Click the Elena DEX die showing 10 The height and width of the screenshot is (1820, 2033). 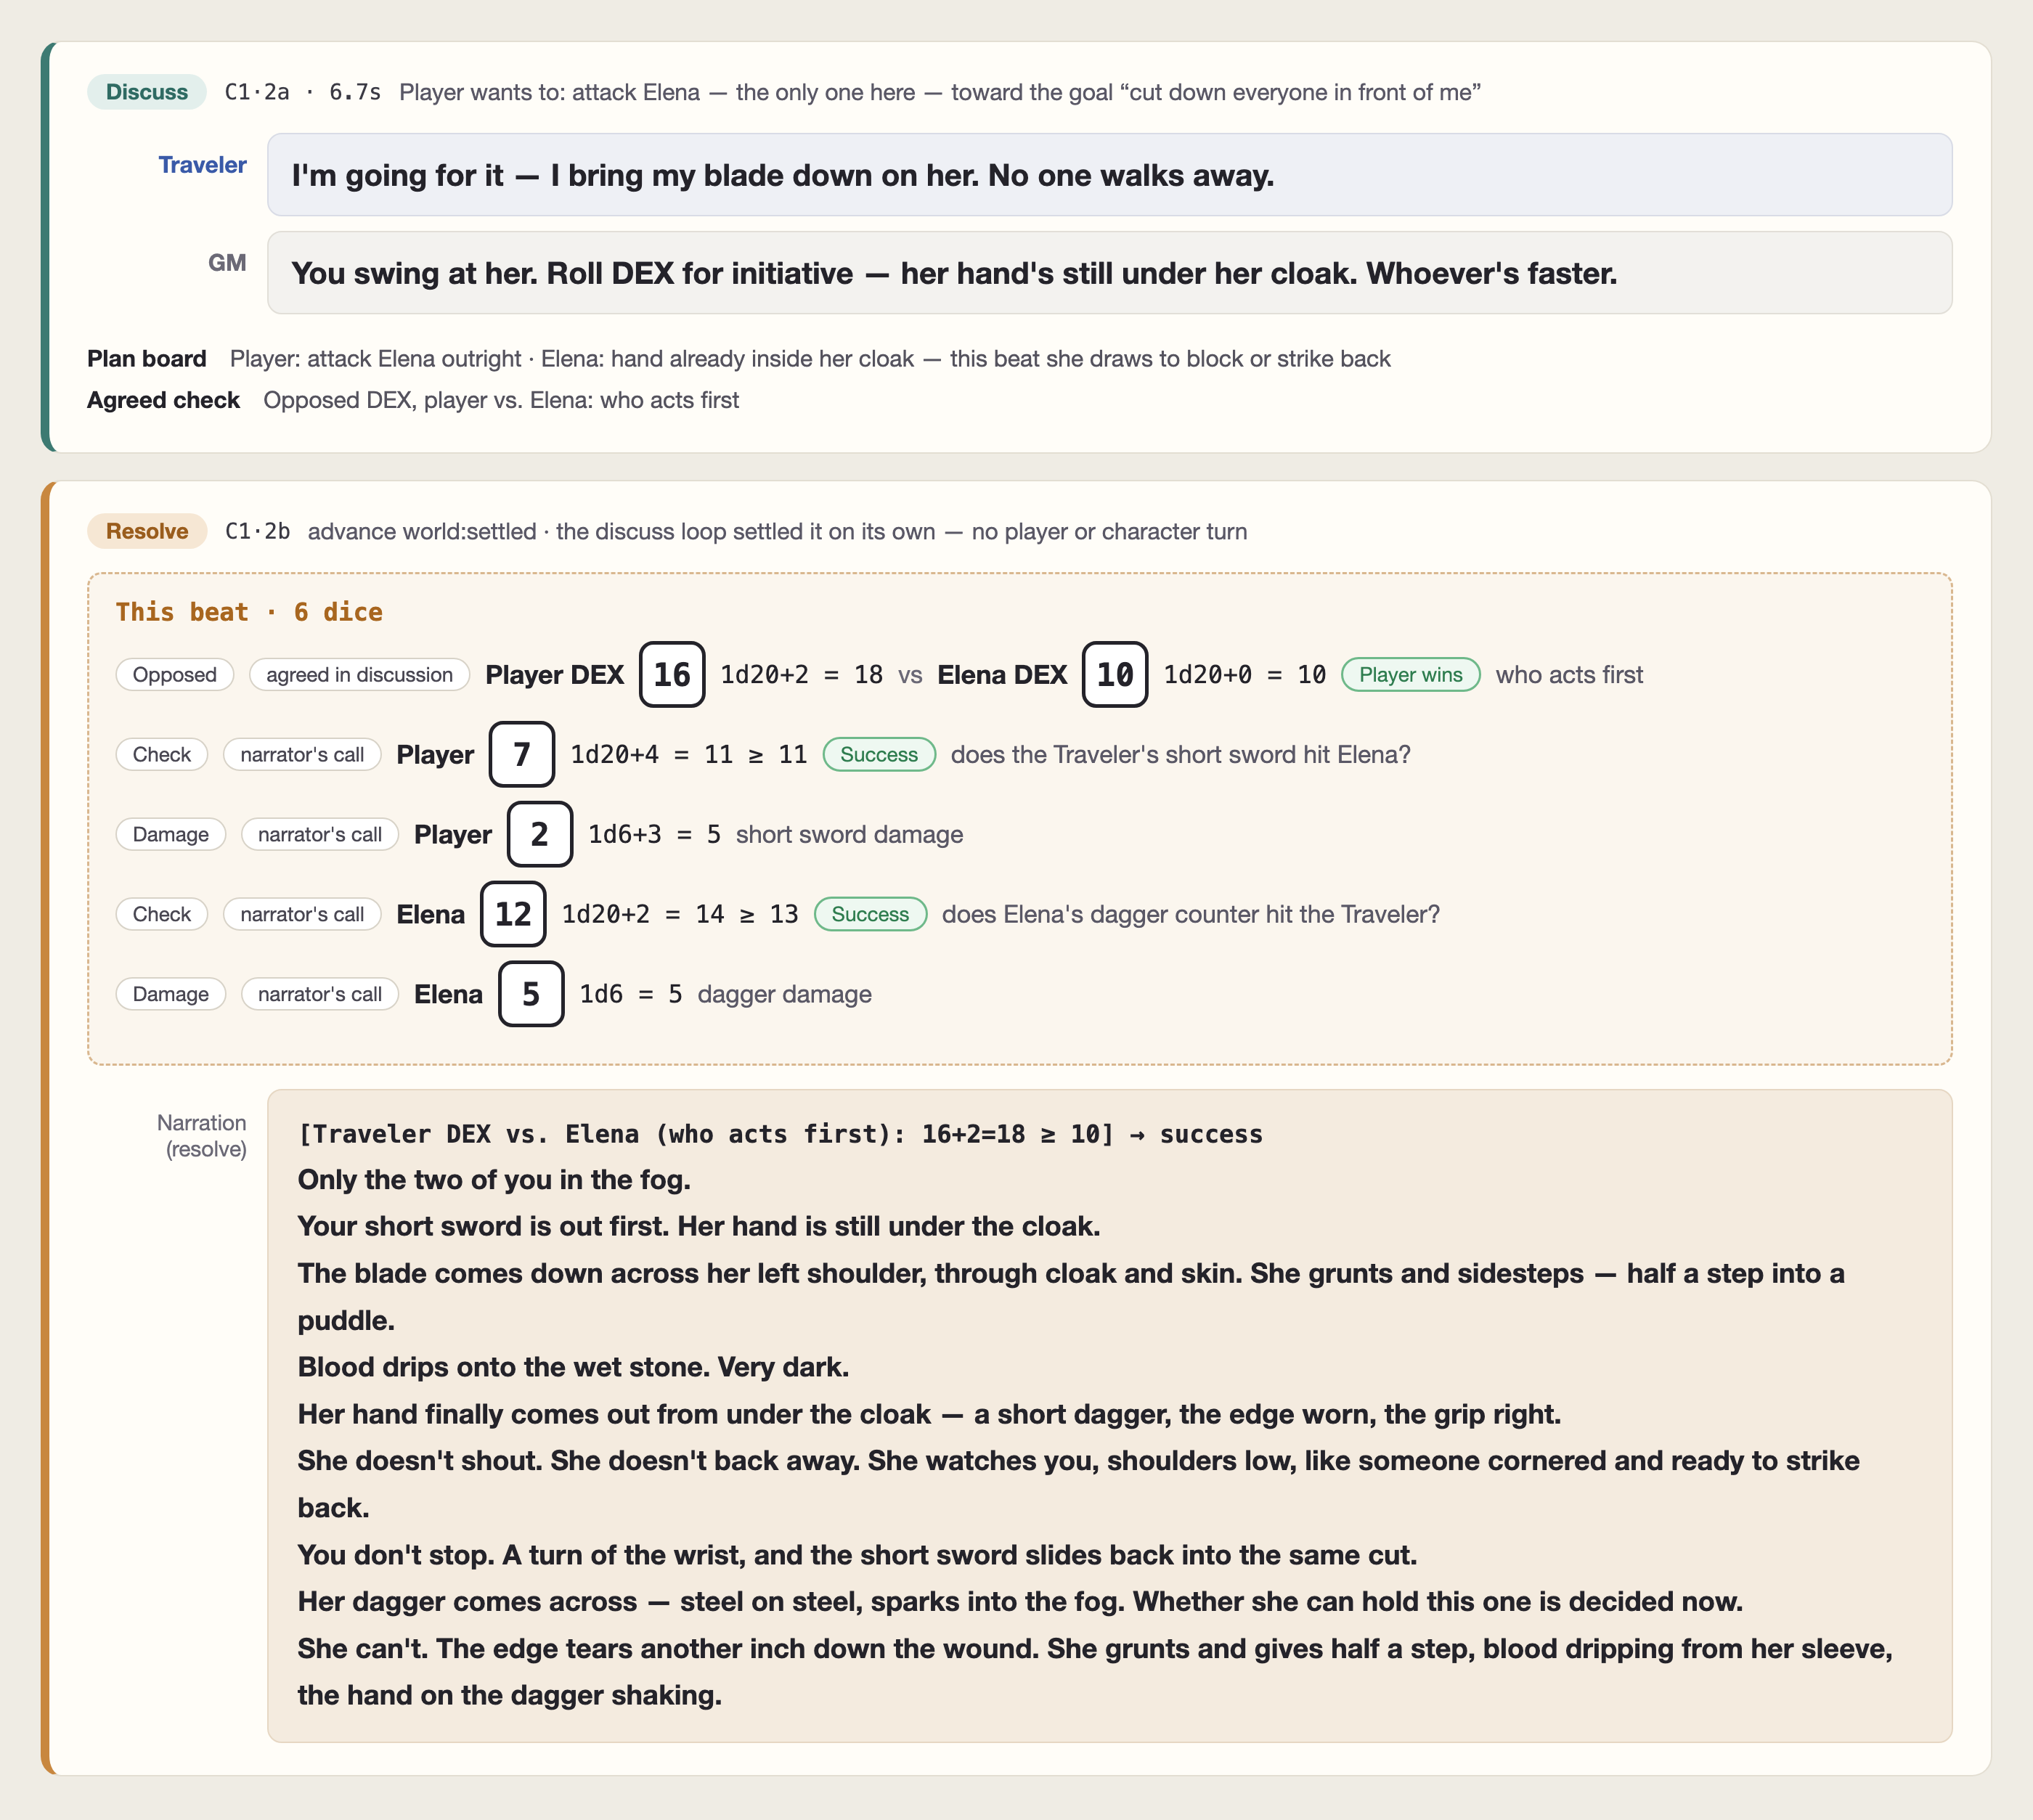coord(1115,675)
